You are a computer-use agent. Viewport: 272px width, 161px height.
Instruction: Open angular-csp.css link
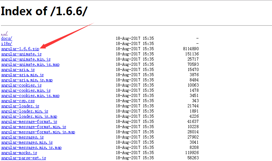click(18, 101)
